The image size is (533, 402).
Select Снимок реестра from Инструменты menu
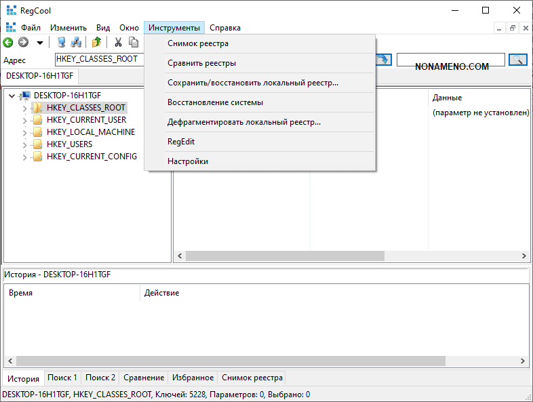[x=198, y=43]
